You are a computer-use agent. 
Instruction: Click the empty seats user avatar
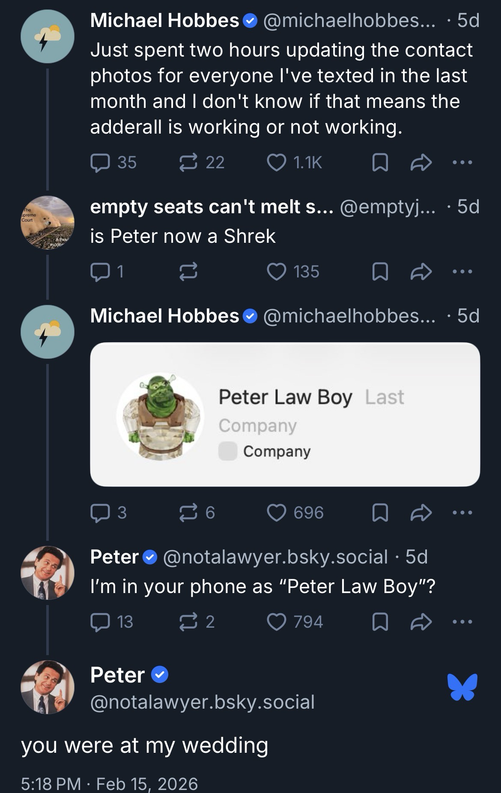tap(48, 223)
